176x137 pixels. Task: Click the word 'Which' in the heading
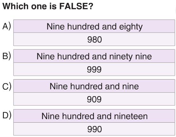pyautogui.click(x=15, y=6)
